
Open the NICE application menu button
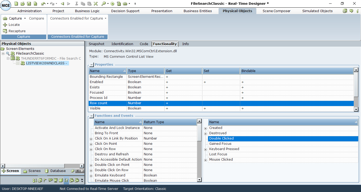[x=6, y=6]
